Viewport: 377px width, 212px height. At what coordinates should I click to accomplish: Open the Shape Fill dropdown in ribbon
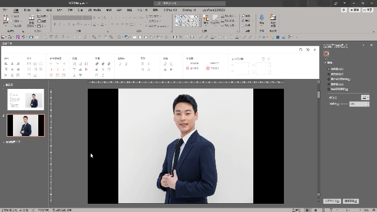[229, 16]
